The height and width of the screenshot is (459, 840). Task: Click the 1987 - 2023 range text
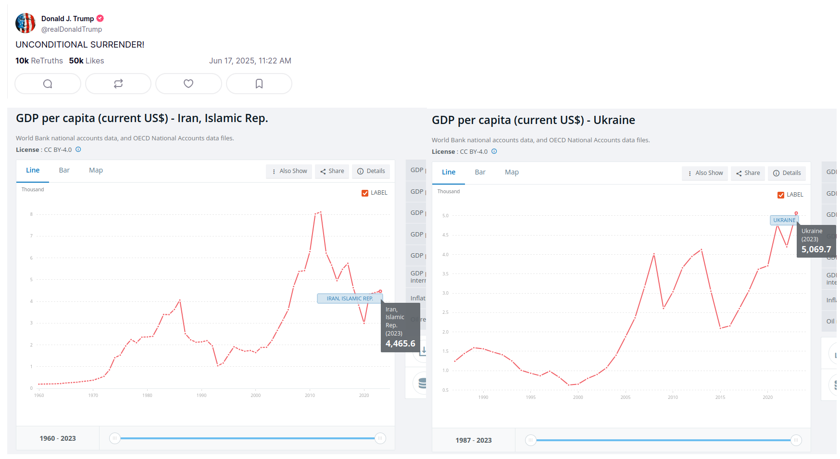point(474,440)
